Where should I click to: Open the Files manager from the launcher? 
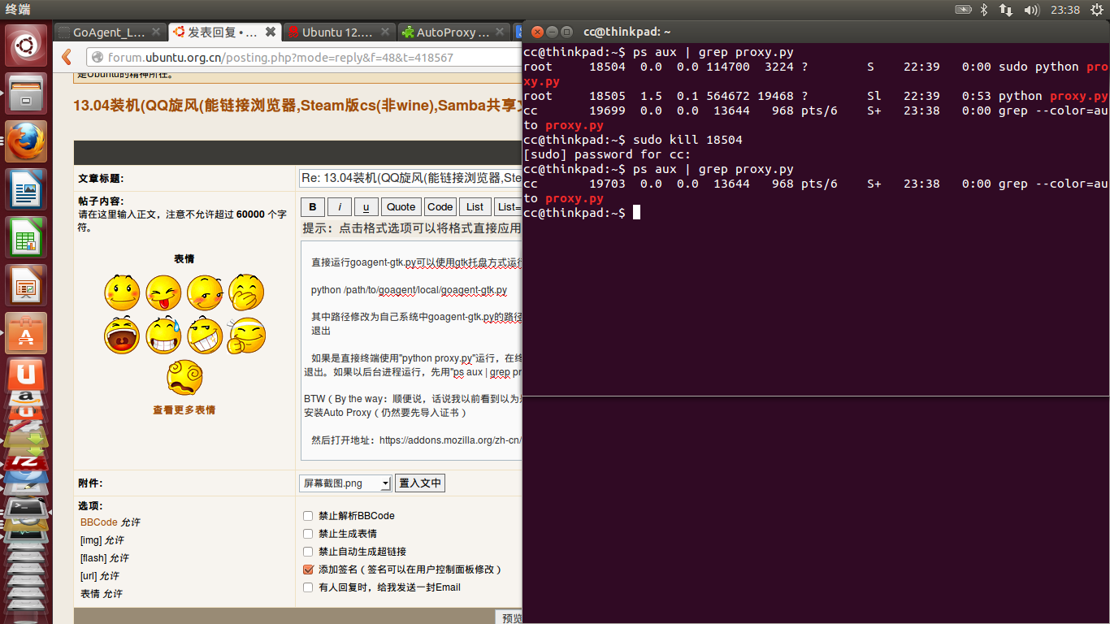(x=27, y=93)
